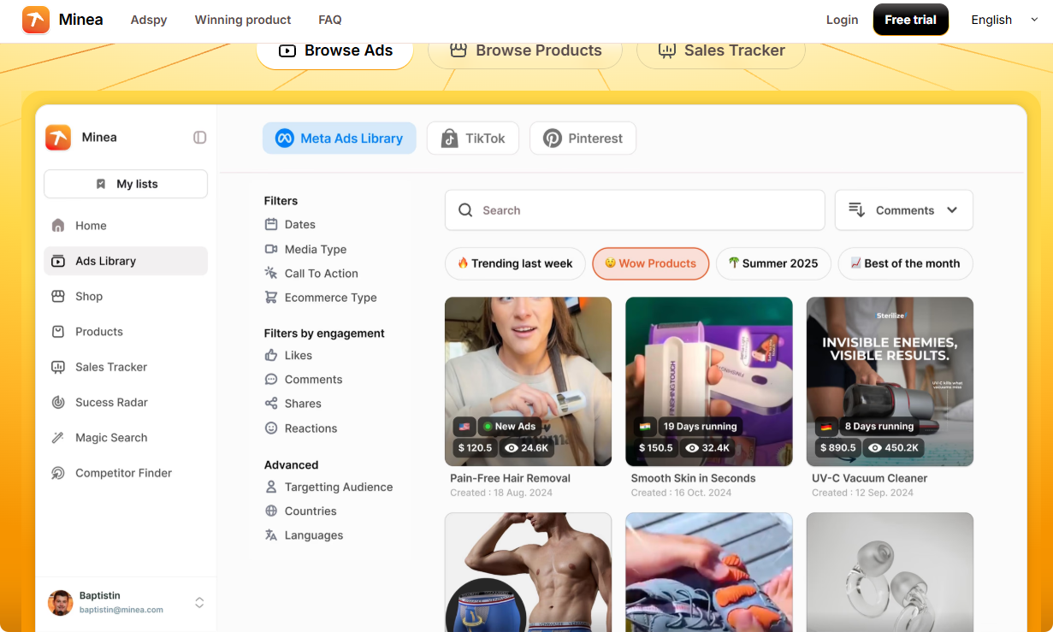Open the UV-C Vacuum Cleaner ad thumbnail
The width and height of the screenshot is (1053, 632).
coord(890,381)
